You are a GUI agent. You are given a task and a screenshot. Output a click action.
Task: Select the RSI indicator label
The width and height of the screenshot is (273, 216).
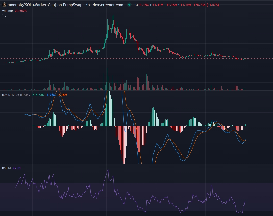click(x=4, y=168)
